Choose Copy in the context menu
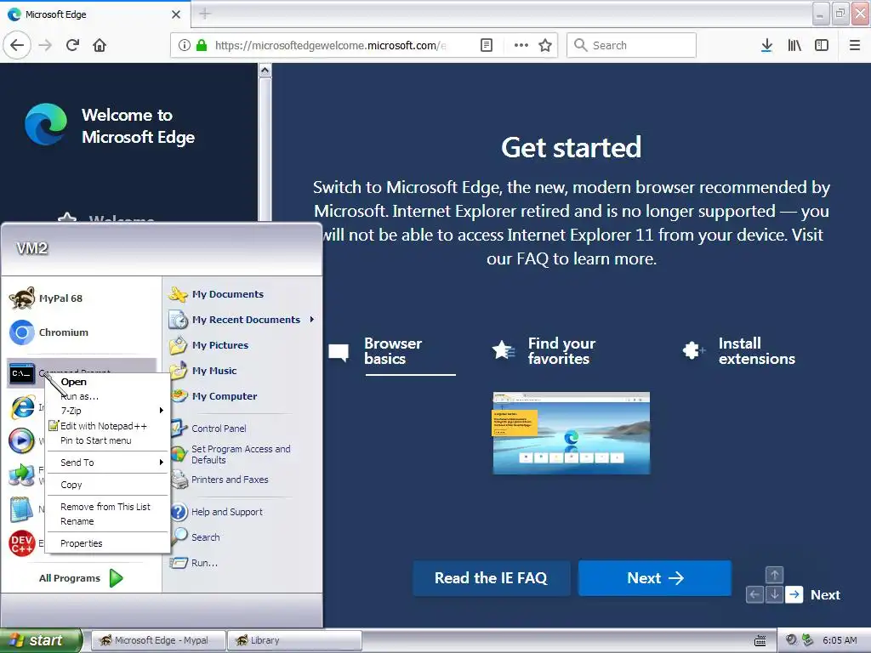Image resolution: width=871 pixels, height=653 pixels. [107, 485]
